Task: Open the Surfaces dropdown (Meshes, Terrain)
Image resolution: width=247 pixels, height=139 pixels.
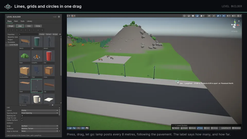Action: point(40,129)
